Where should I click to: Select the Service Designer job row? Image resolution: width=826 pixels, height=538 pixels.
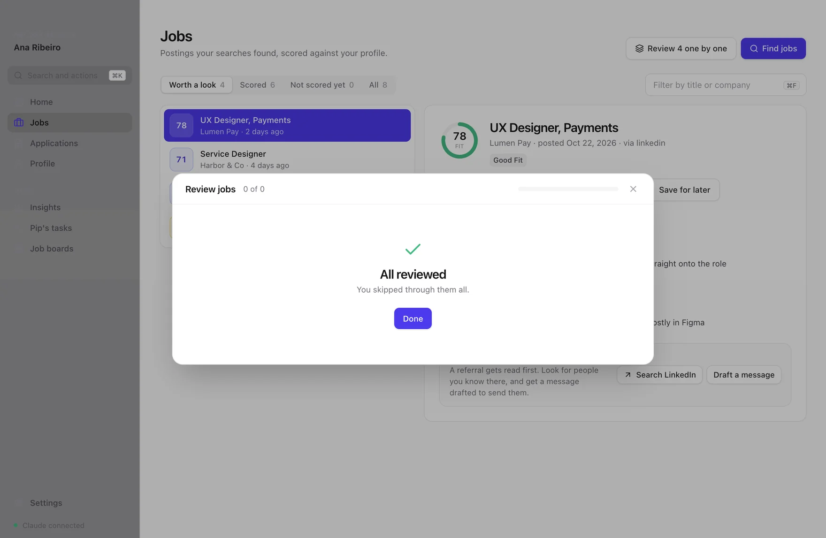click(287, 159)
